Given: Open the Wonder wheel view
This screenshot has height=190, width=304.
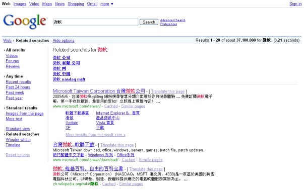Looking at the screenshot, I should click(x=18, y=140).
